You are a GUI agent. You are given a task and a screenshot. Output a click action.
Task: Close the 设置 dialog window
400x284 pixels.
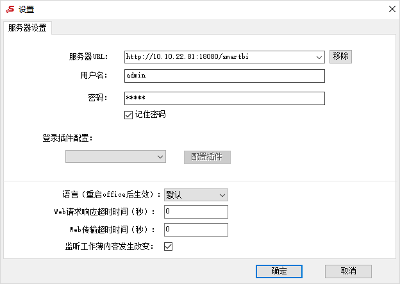392,9
